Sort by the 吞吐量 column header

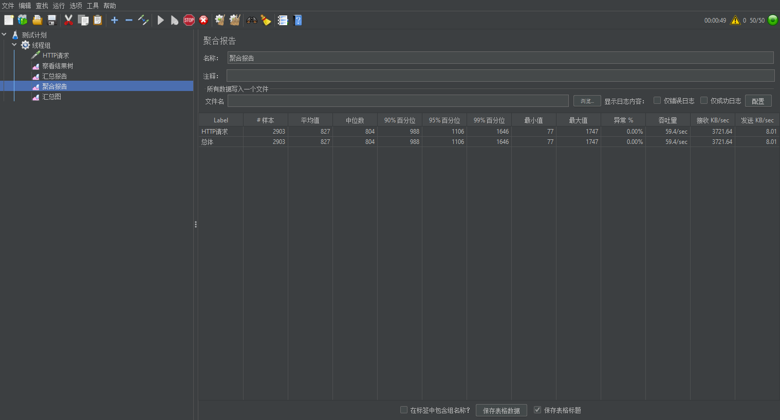click(x=668, y=120)
